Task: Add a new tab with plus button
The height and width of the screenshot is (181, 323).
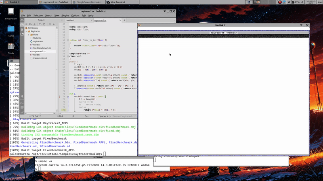Action: (x=124, y=21)
